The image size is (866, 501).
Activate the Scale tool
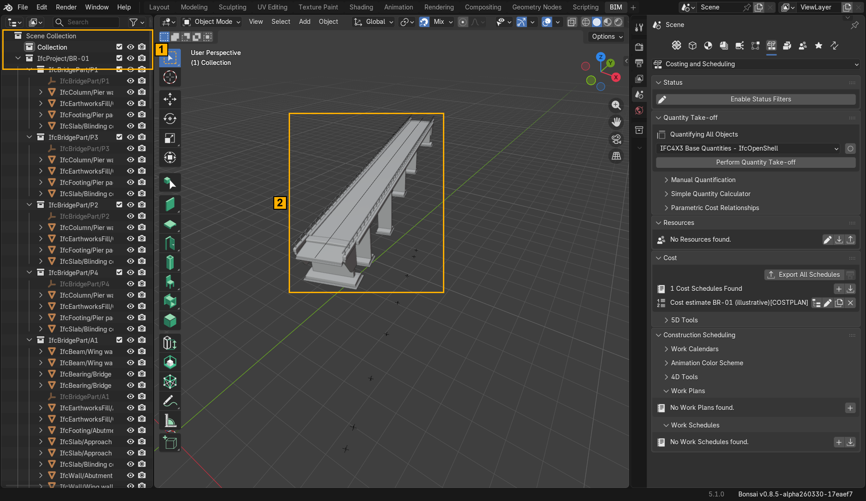pyautogui.click(x=170, y=138)
